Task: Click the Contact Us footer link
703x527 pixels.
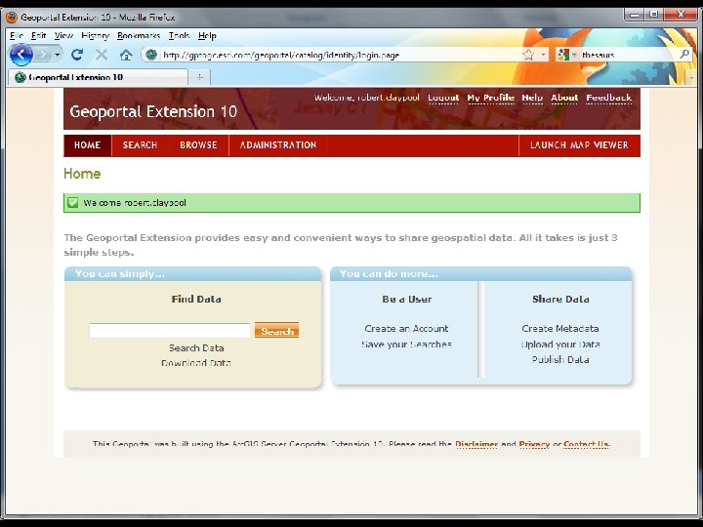Action: pyautogui.click(x=586, y=445)
